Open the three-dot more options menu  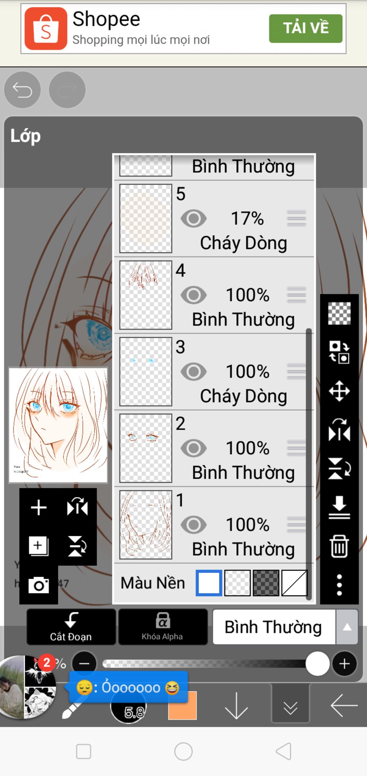tap(339, 585)
